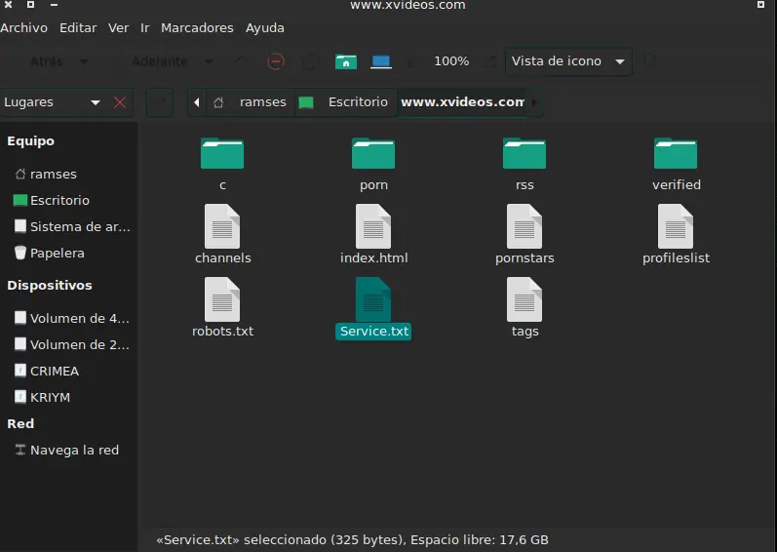The height and width of the screenshot is (552, 777).
Task: Select the highlighted Service.txt file icon
Action: click(x=373, y=299)
